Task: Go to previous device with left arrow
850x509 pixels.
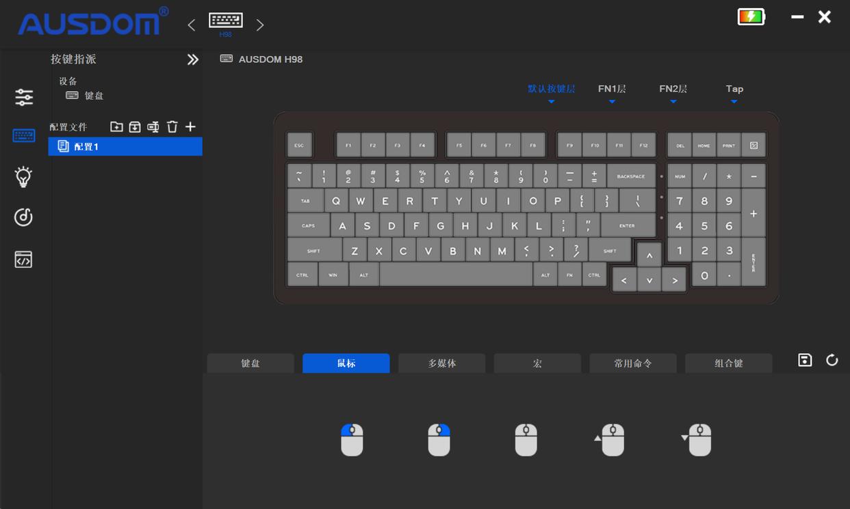Action: (192, 25)
